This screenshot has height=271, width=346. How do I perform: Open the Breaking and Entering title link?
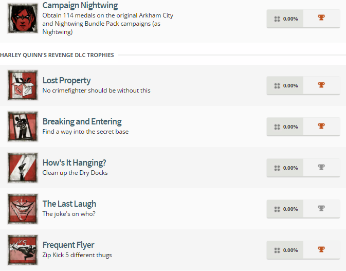[82, 121]
